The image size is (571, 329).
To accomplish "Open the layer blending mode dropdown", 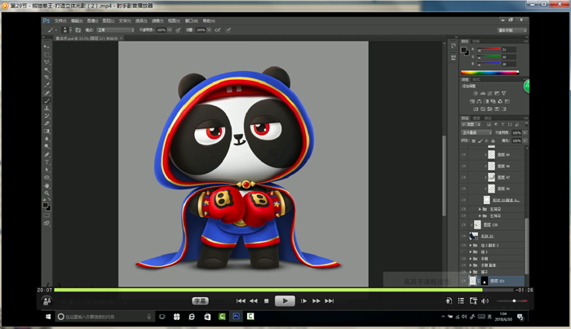I will 476,131.
